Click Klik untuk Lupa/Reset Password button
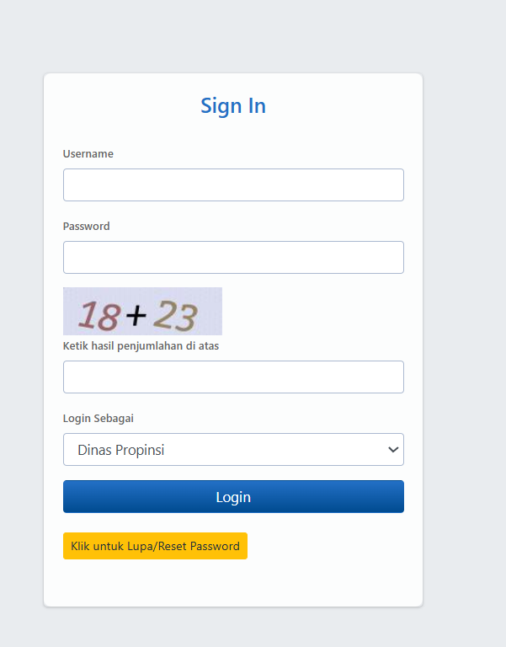506x647 pixels. 155,546
